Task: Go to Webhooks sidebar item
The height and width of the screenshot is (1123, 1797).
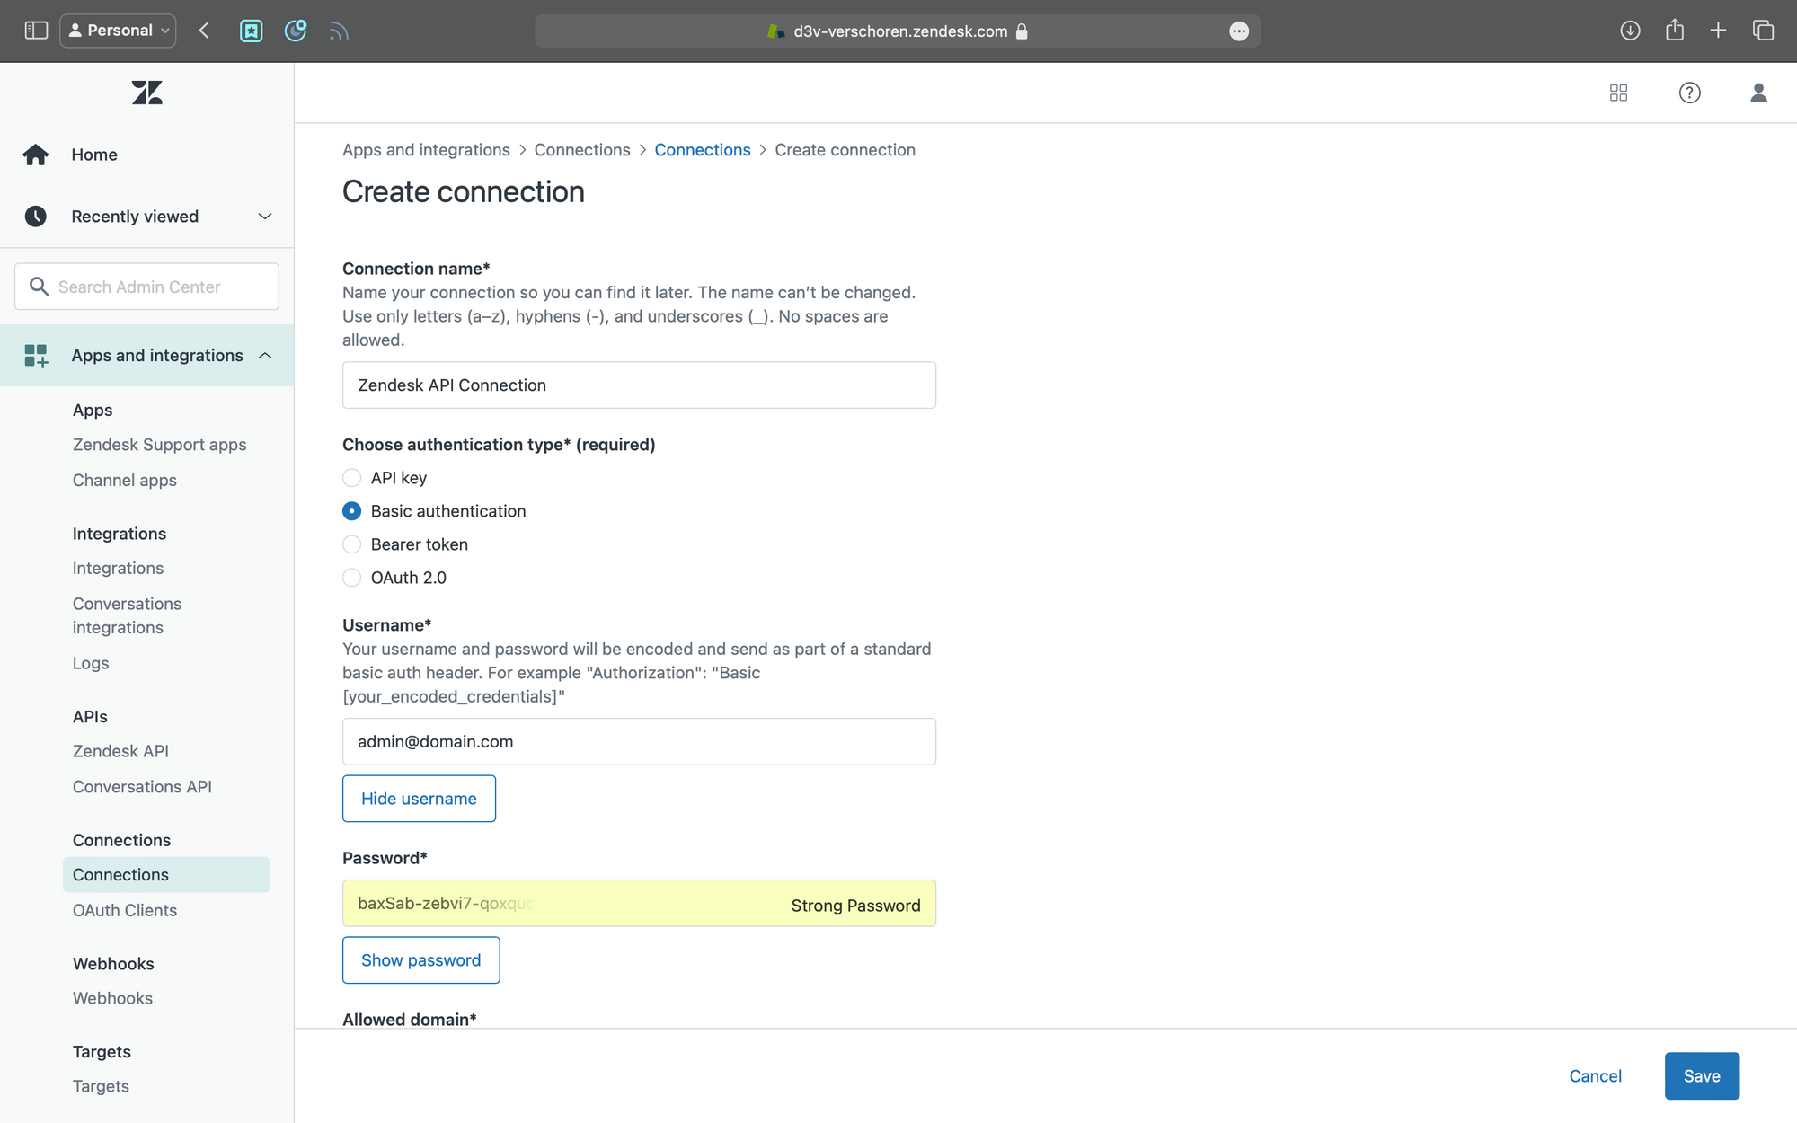Action: 112,998
